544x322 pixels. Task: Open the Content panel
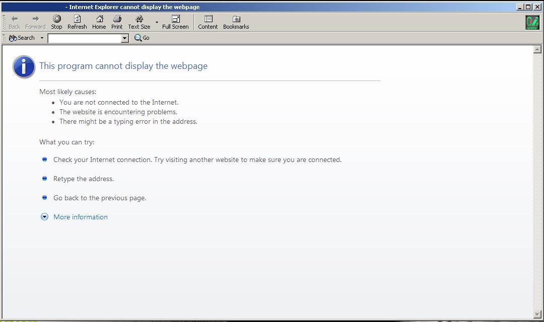208,22
